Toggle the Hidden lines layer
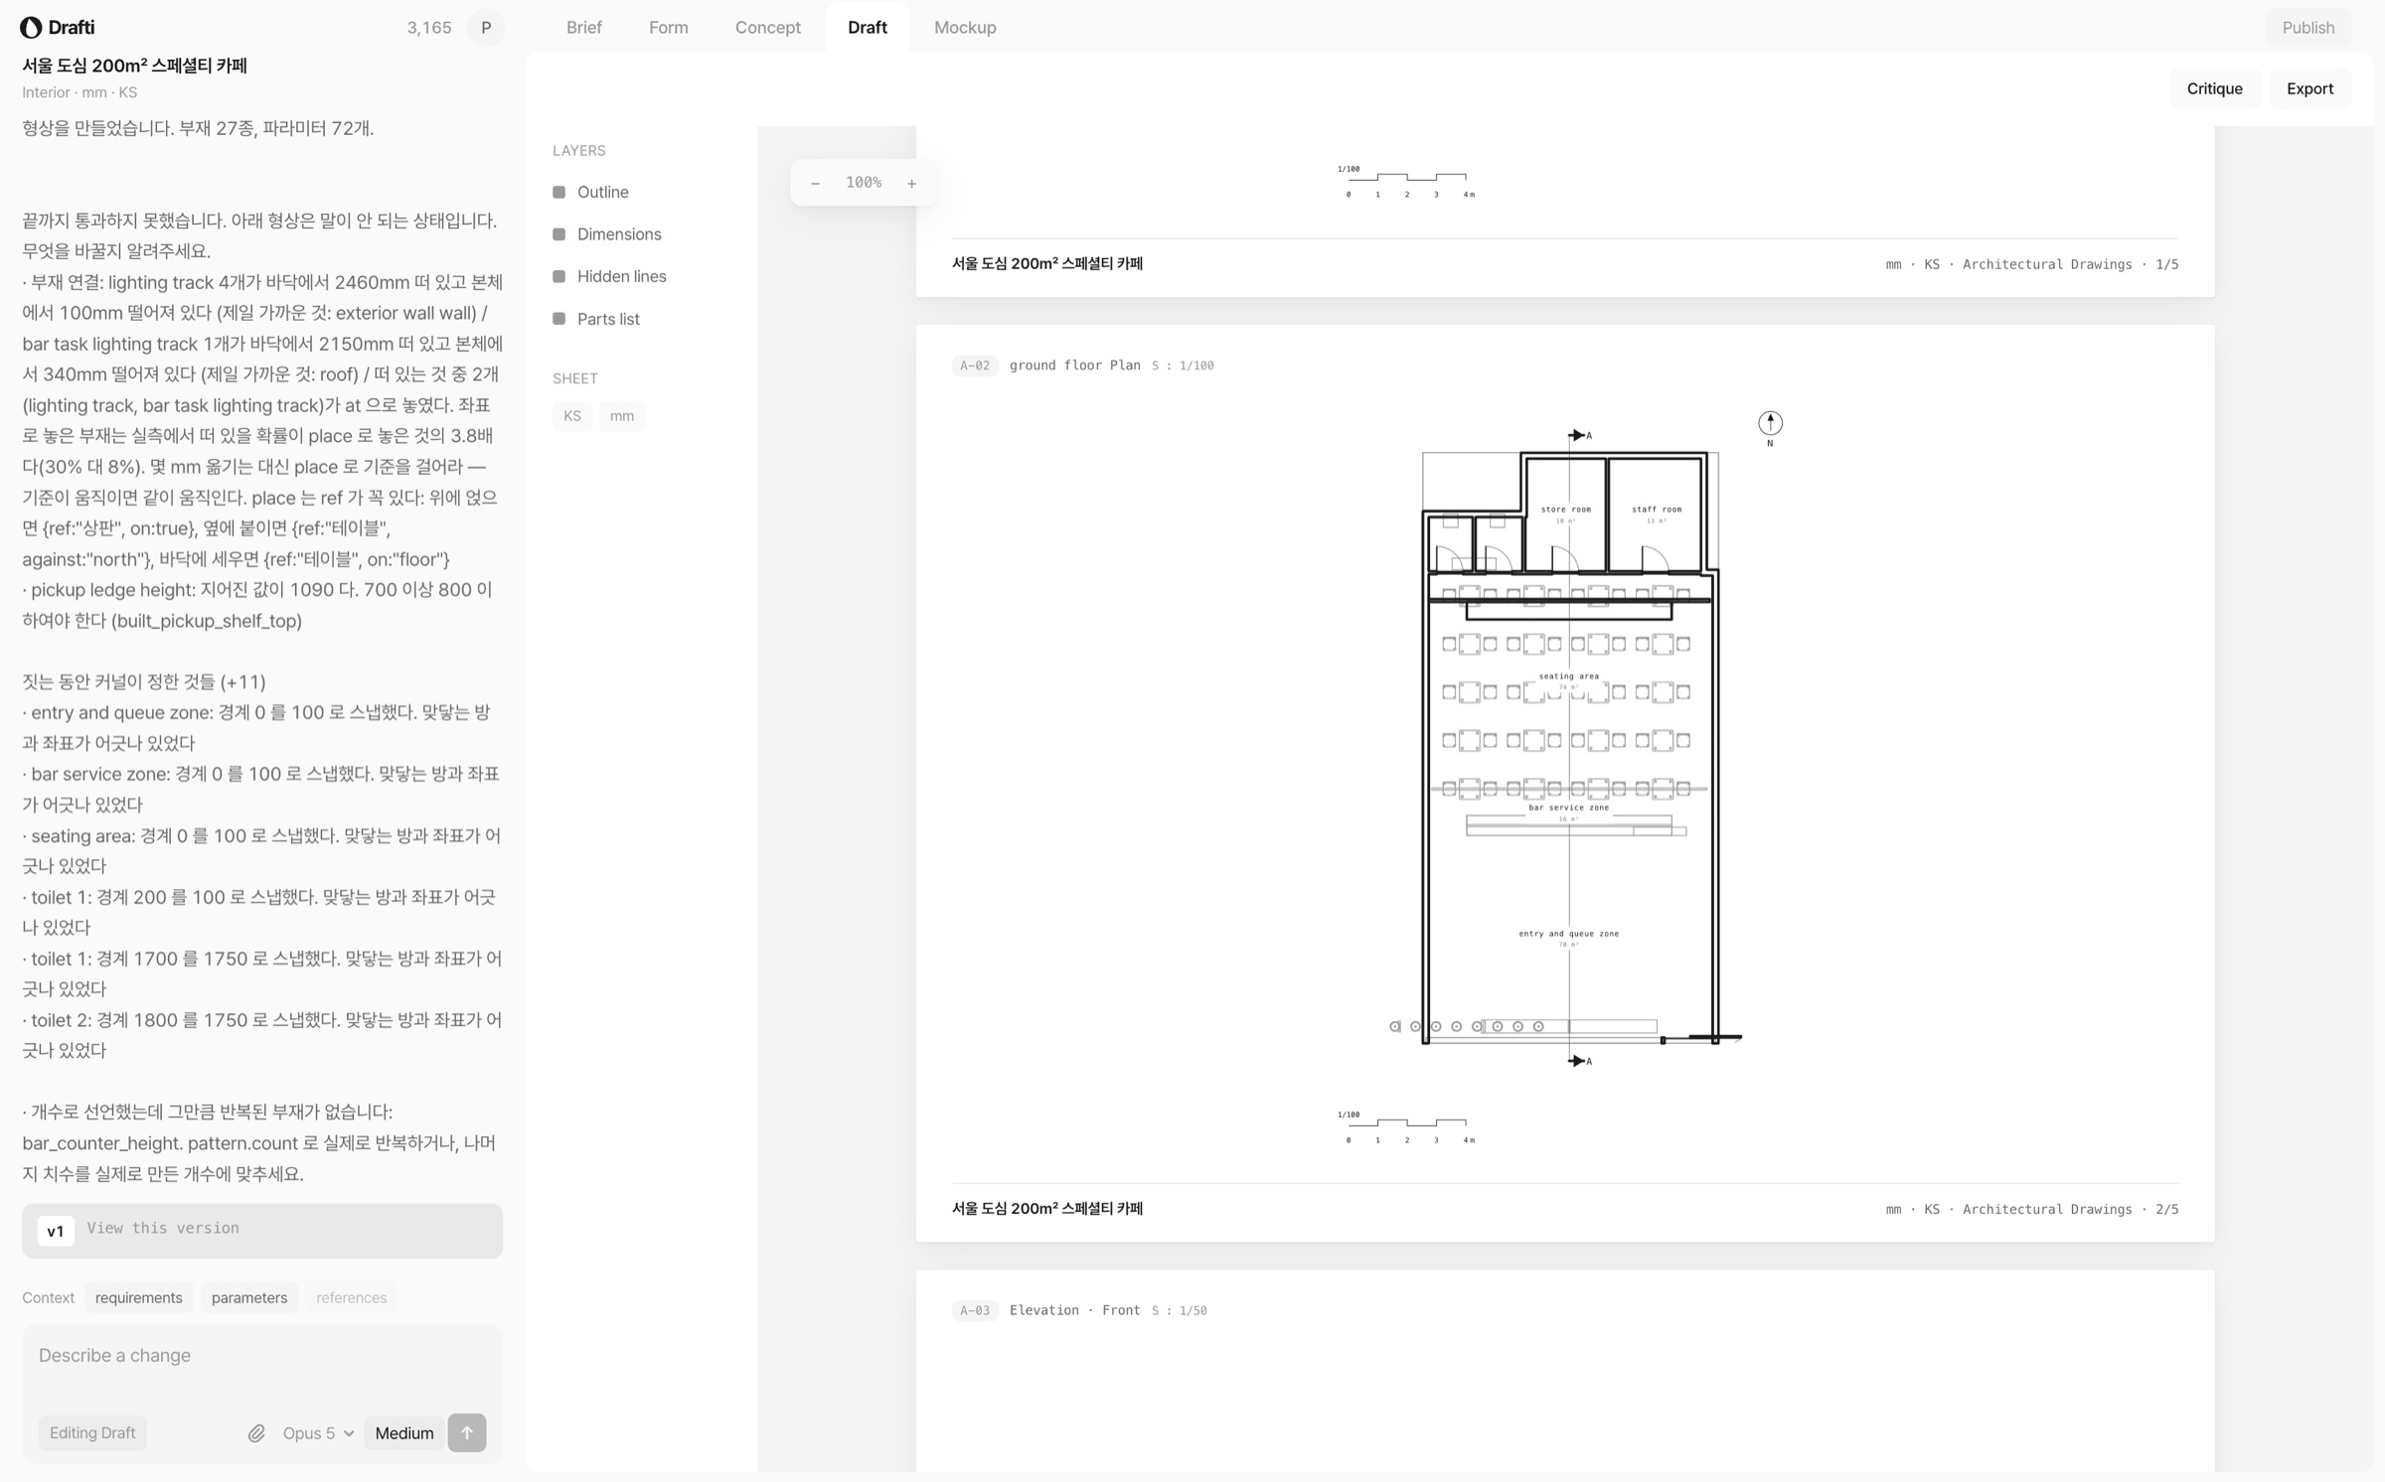Screen dimensions: 2385x1482 coord(609,276)
